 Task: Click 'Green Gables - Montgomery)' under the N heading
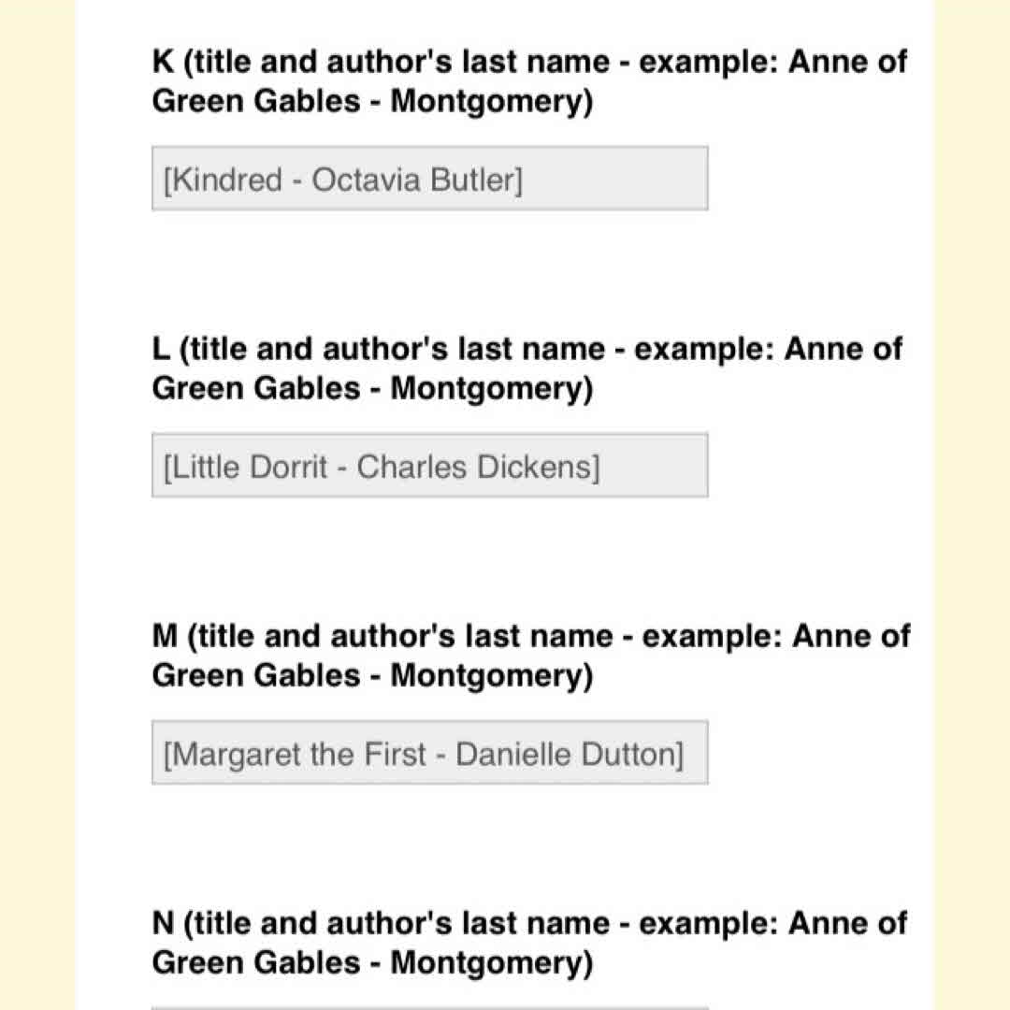pyautogui.click(x=372, y=963)
